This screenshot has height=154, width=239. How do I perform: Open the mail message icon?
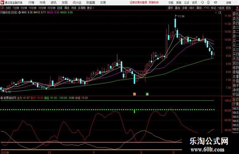click(215, 3)
